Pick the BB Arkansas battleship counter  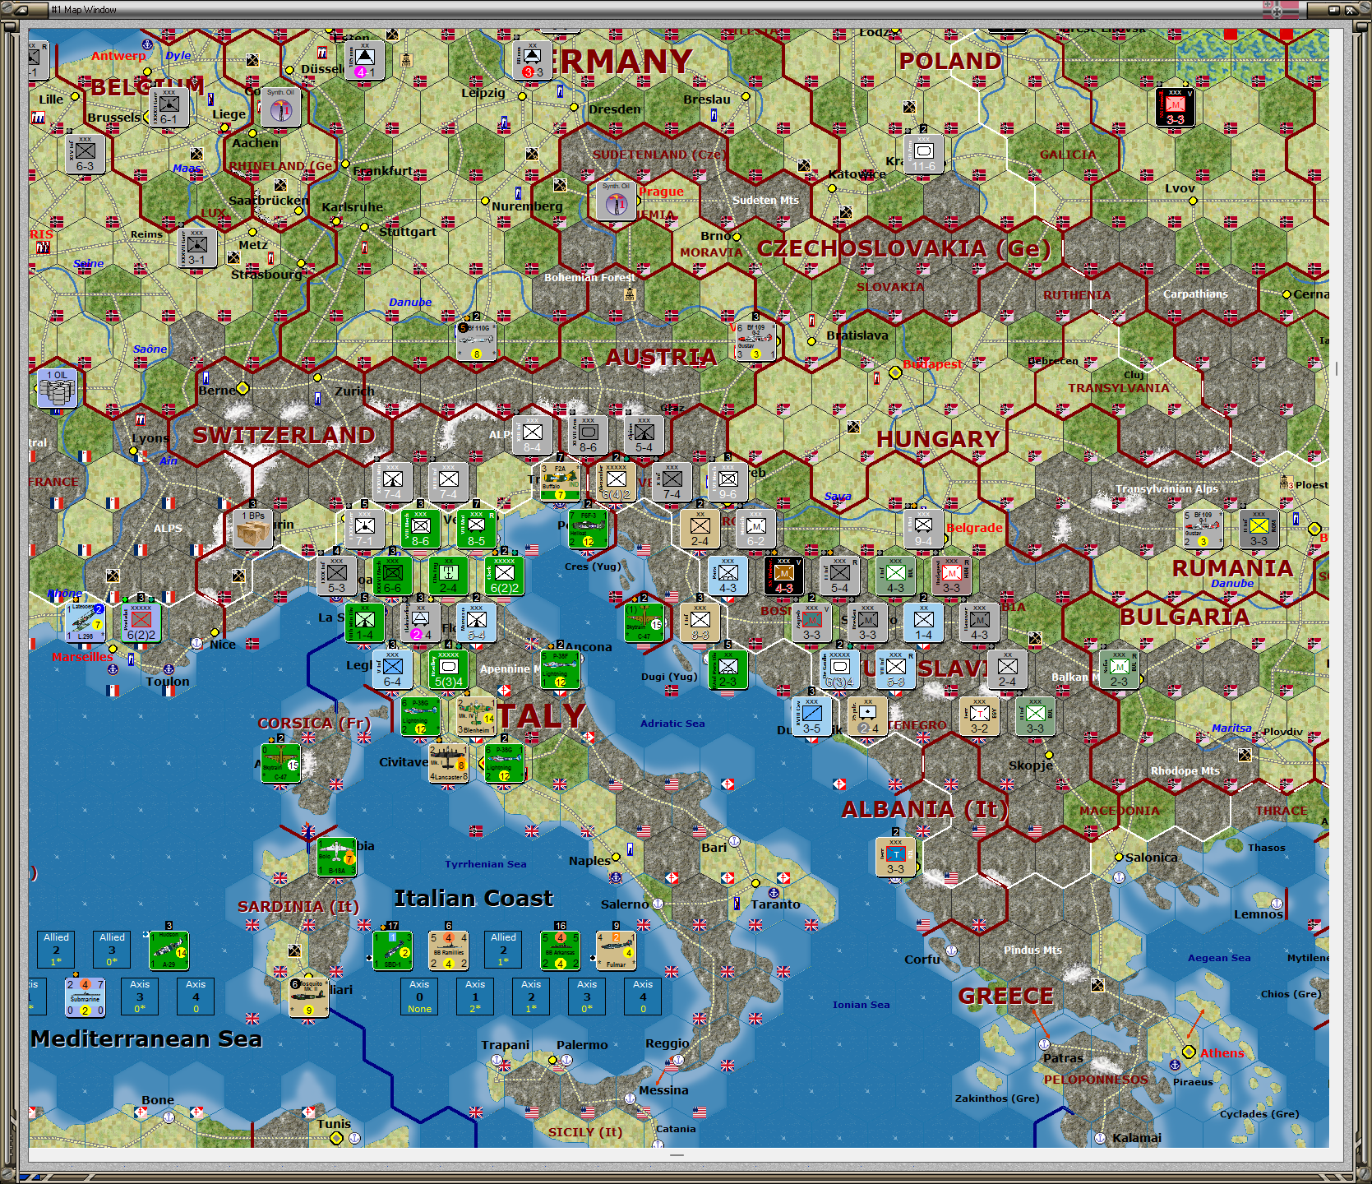click(x=560, y=950)
